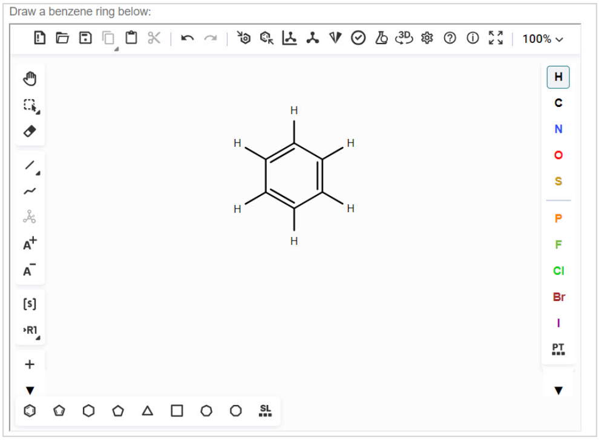
Task: Open the Help dialog
Action: click(x=449, y=38)
